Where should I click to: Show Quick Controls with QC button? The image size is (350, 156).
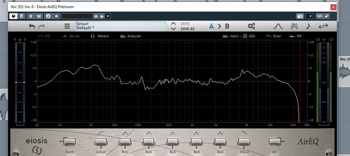[x=320, y=16]
